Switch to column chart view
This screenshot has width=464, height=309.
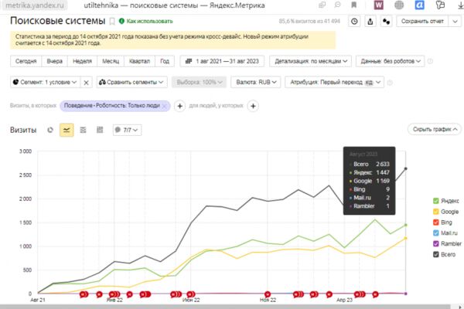pyautogui.click(x=100, y=130)
